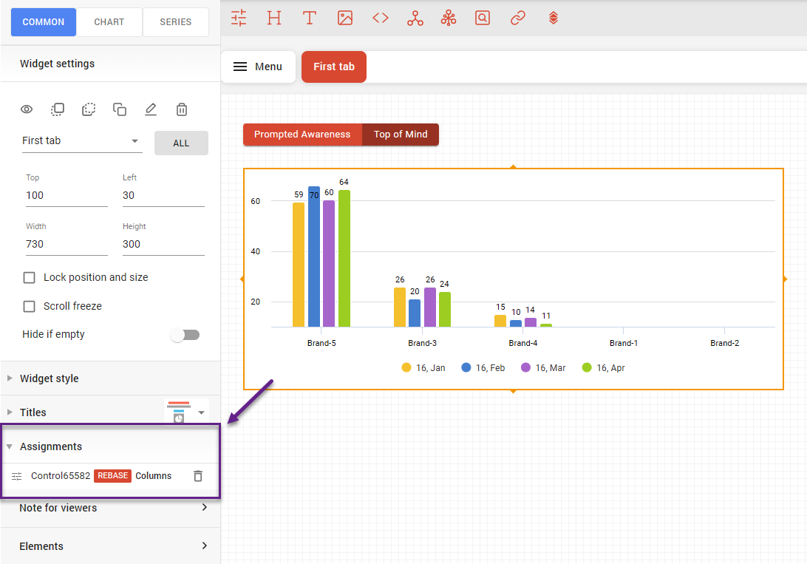The image size is (807, 564).
Task: Select the Top of Mind button
Action: [x=401, y=135]
